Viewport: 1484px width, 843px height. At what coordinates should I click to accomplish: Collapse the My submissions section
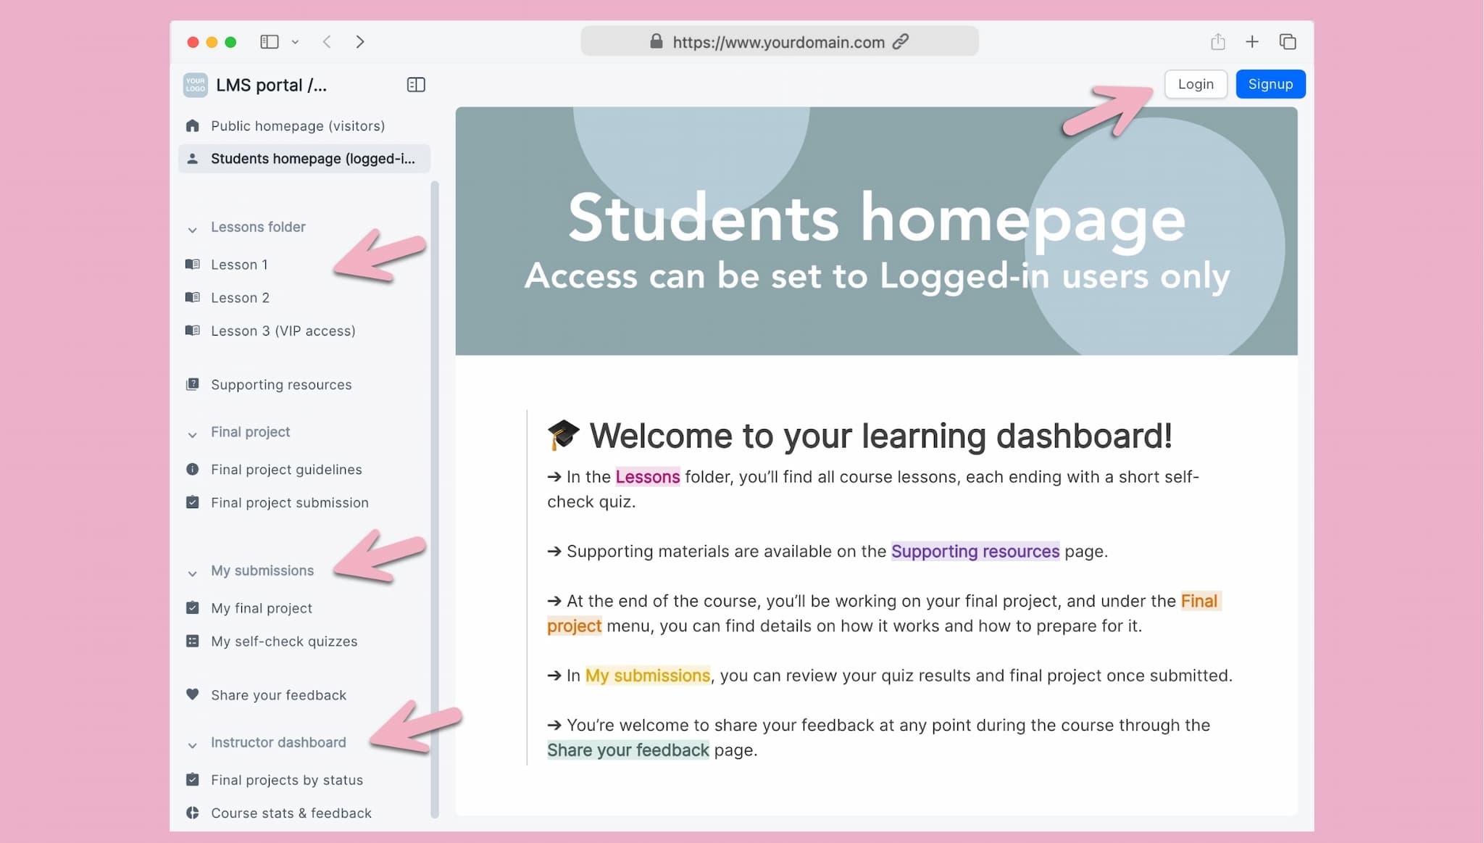click(x=191, y=573)
